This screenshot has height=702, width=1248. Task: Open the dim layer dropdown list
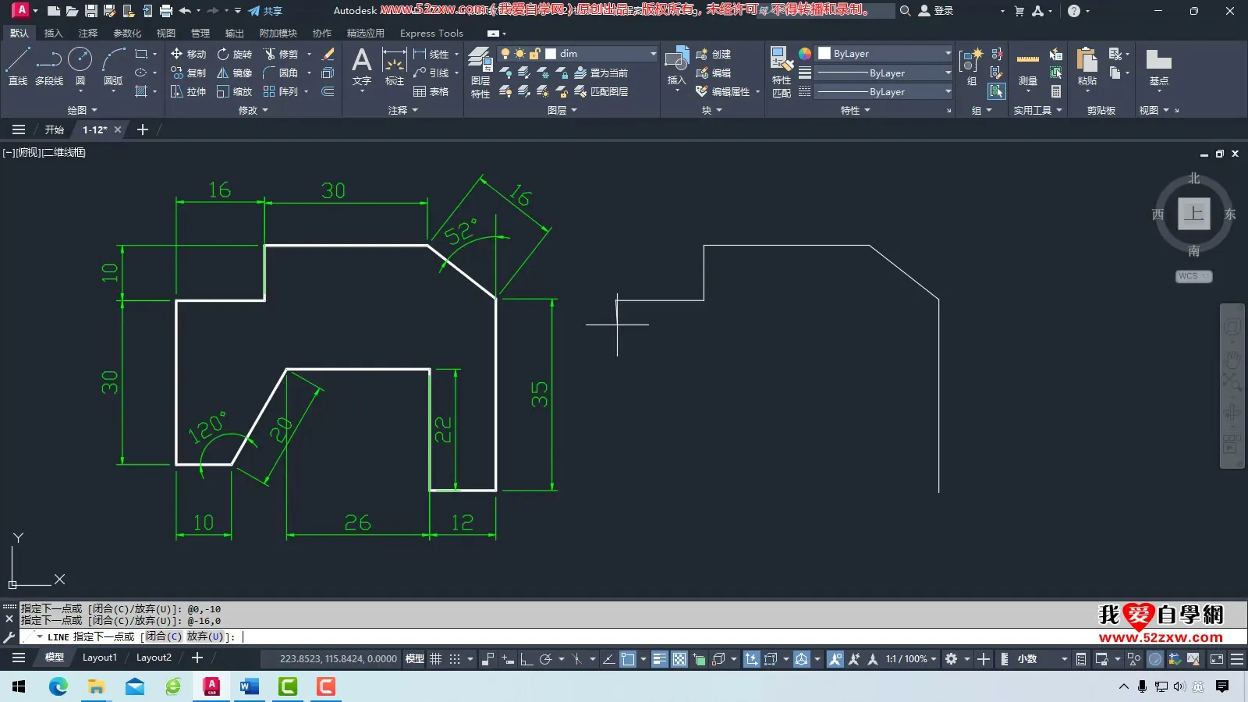(653, 54)
